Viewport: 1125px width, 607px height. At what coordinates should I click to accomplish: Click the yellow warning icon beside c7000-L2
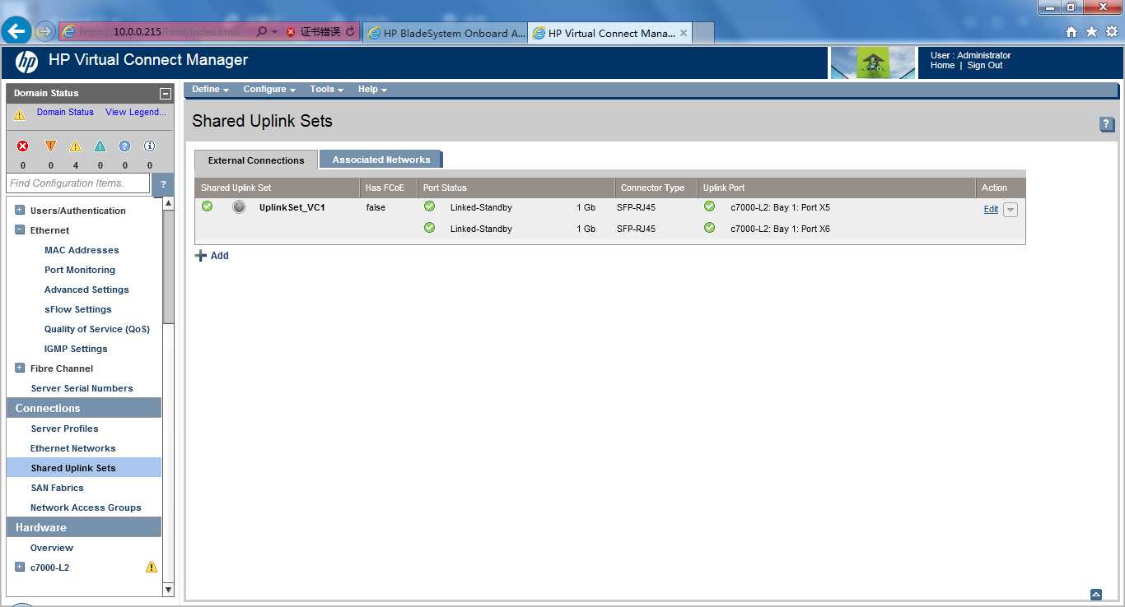coord(152,568)
